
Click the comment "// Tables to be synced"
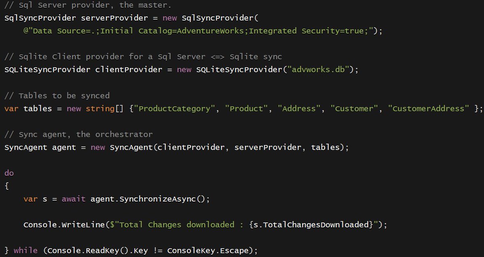(x=57, y=96)
